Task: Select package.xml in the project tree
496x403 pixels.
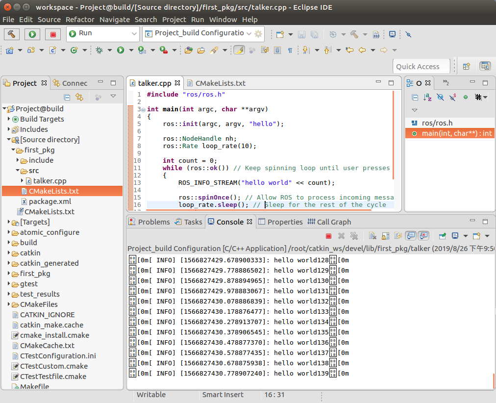Action: tap(50, 201)
